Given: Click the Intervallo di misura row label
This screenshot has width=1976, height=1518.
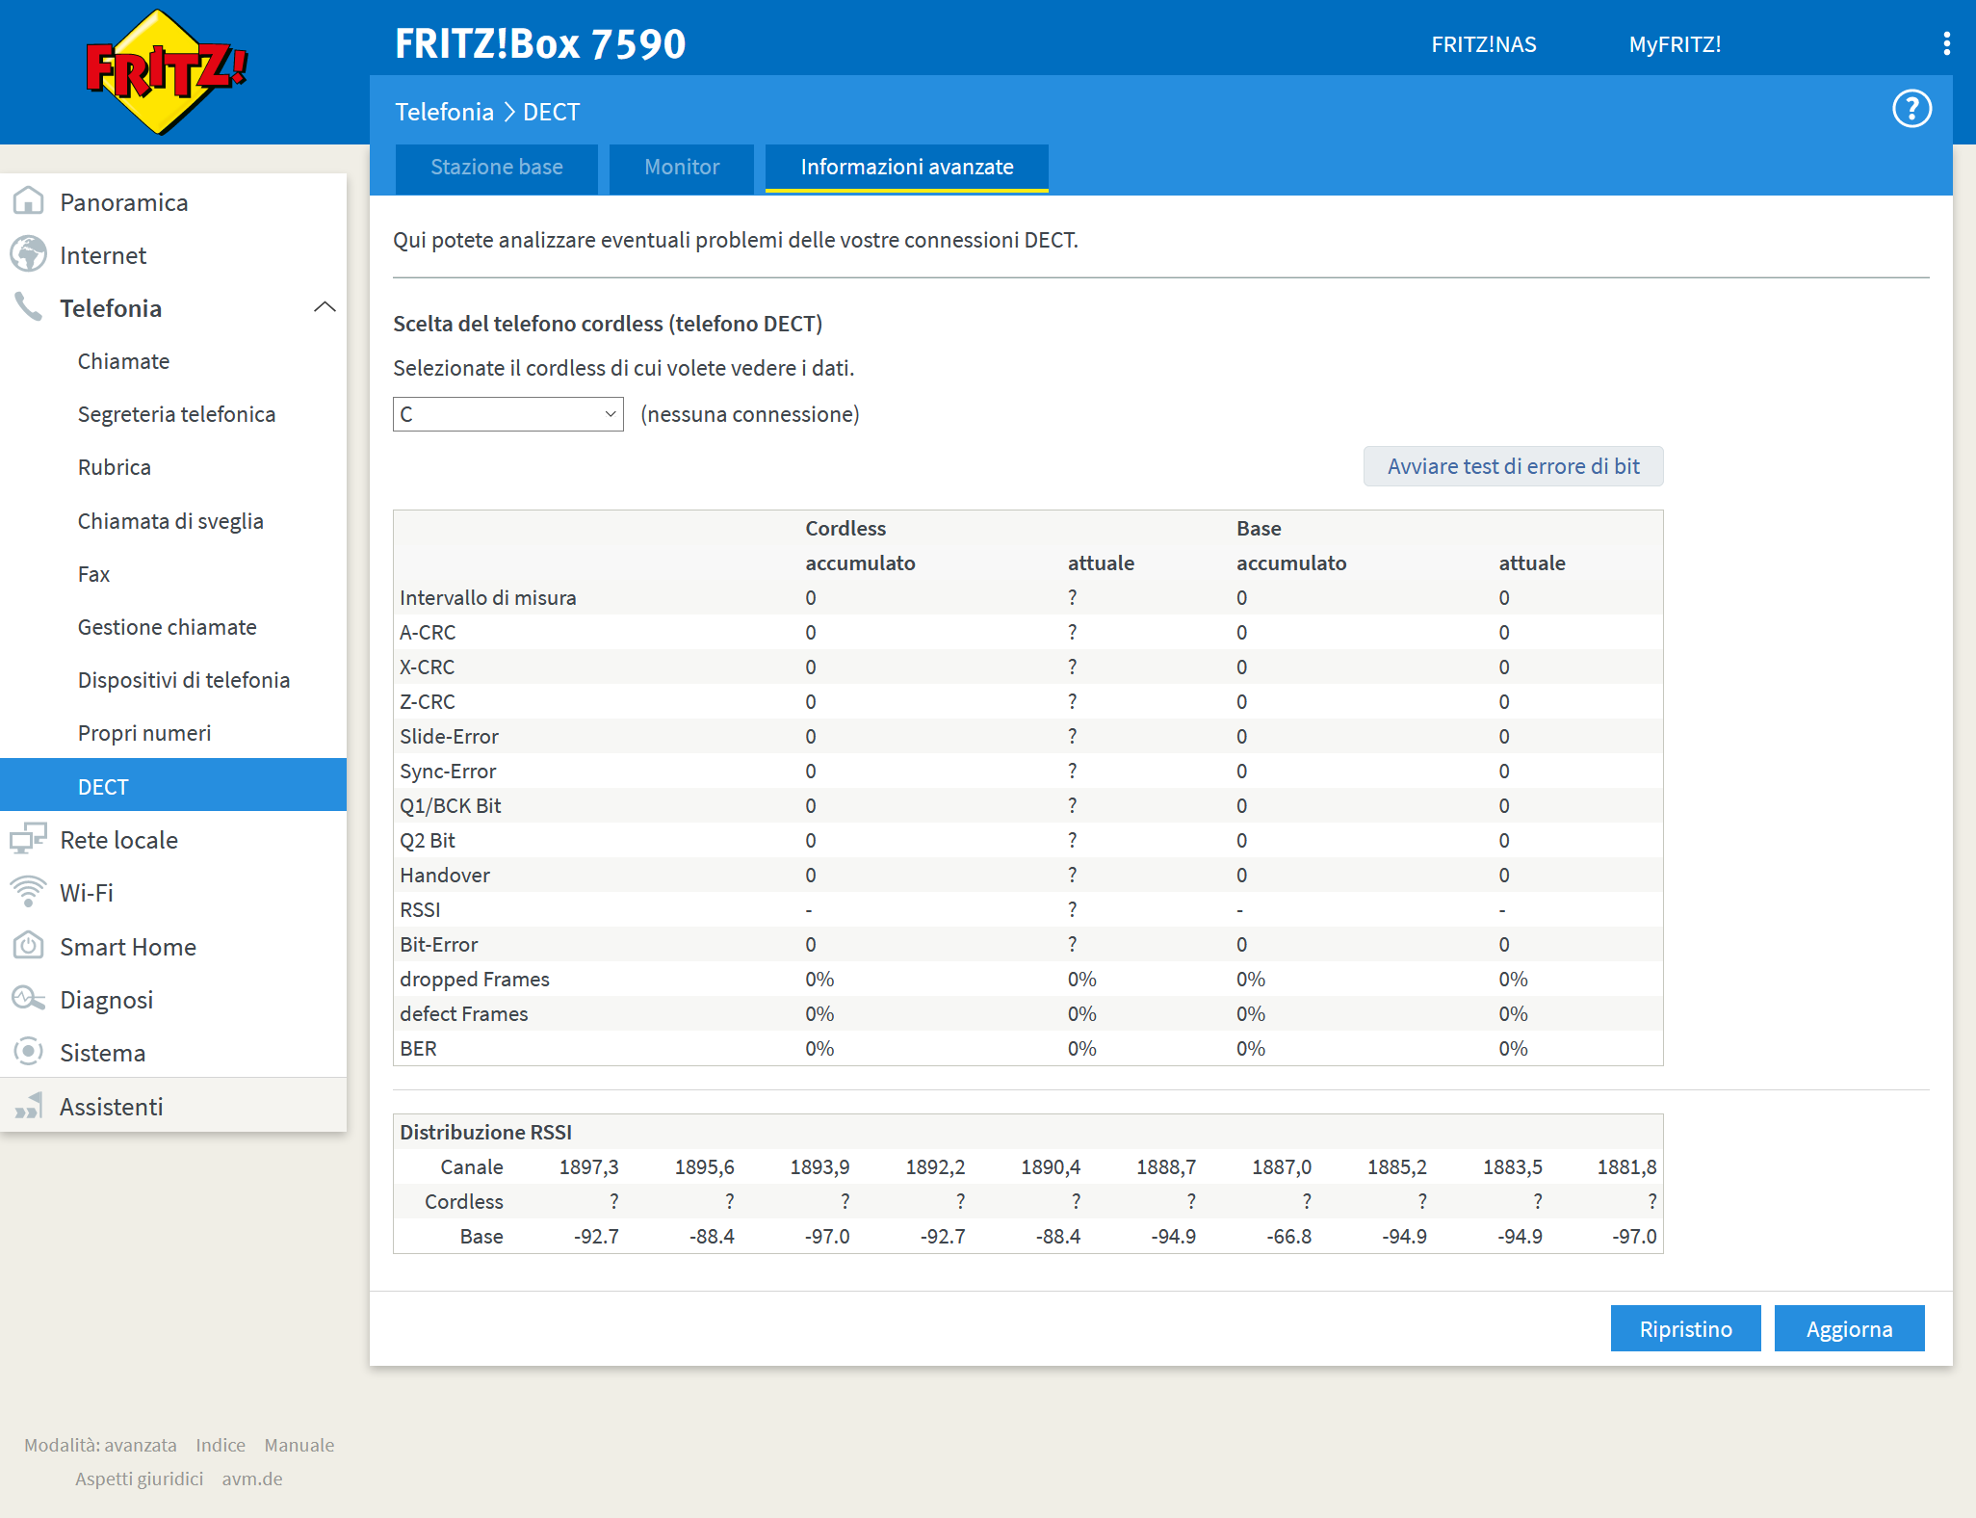Looking at the screenshot, I should coord(488,597).
